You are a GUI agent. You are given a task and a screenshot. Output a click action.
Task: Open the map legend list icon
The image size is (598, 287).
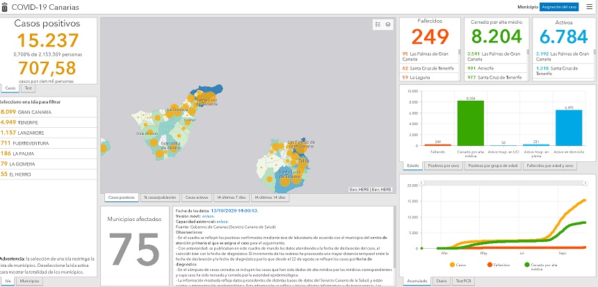[x=378, y=24]
